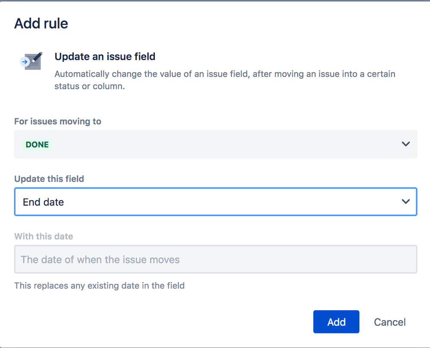Click the 'status or column.' description line
The width and height of the screenshot is (430, 348).
(90, 86)
